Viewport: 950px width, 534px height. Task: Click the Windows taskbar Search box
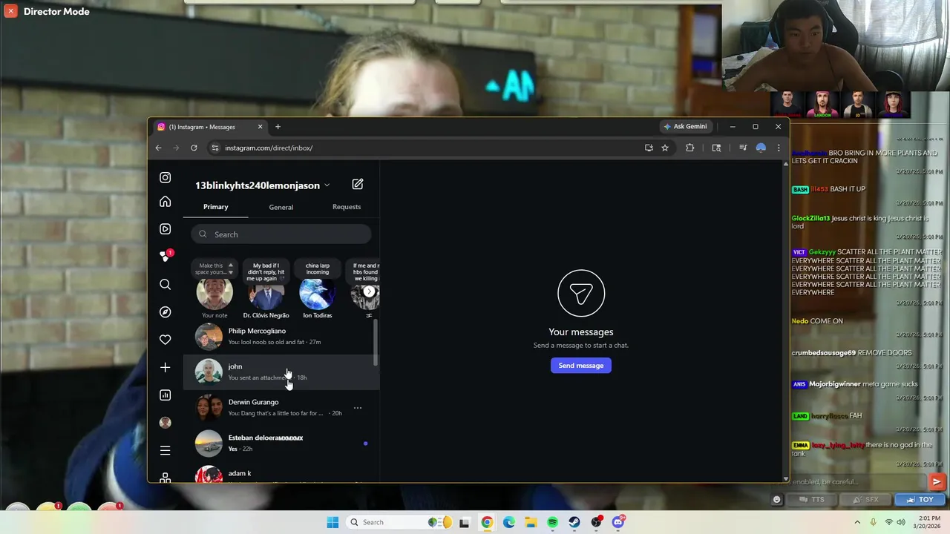coord(400,522)
